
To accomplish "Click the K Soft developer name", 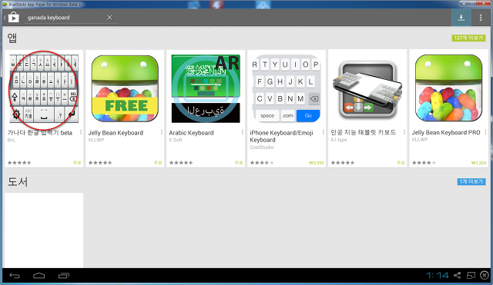I will click(176, 140).
